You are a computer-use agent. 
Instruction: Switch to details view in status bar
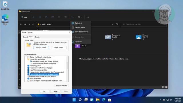point(163,87)
